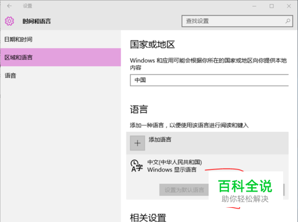Click the 时间和语言 header title
The image size is (298, 222).
point(36,21)
